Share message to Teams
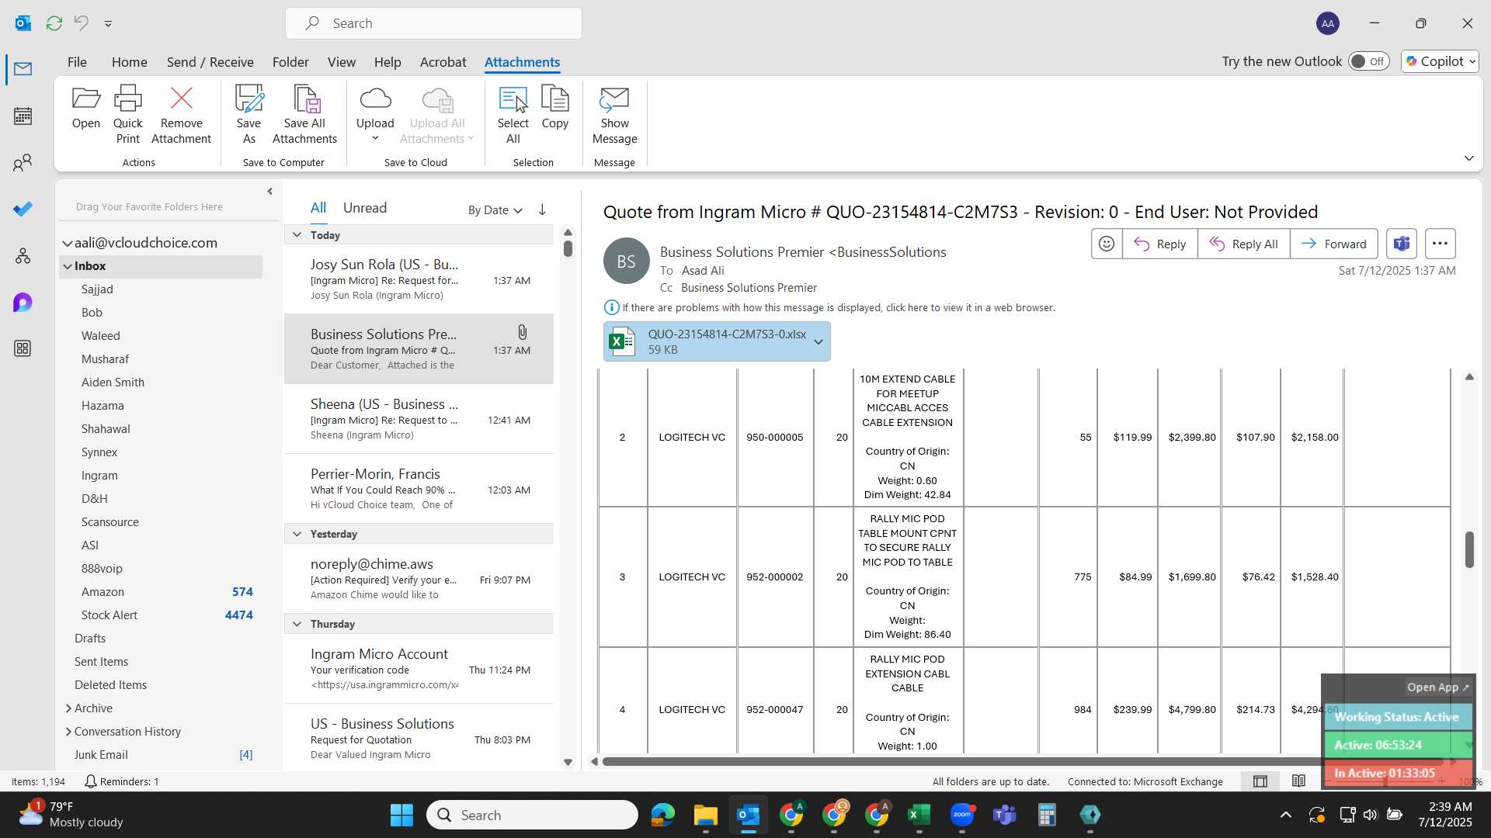 click(x=1401, y=244)
